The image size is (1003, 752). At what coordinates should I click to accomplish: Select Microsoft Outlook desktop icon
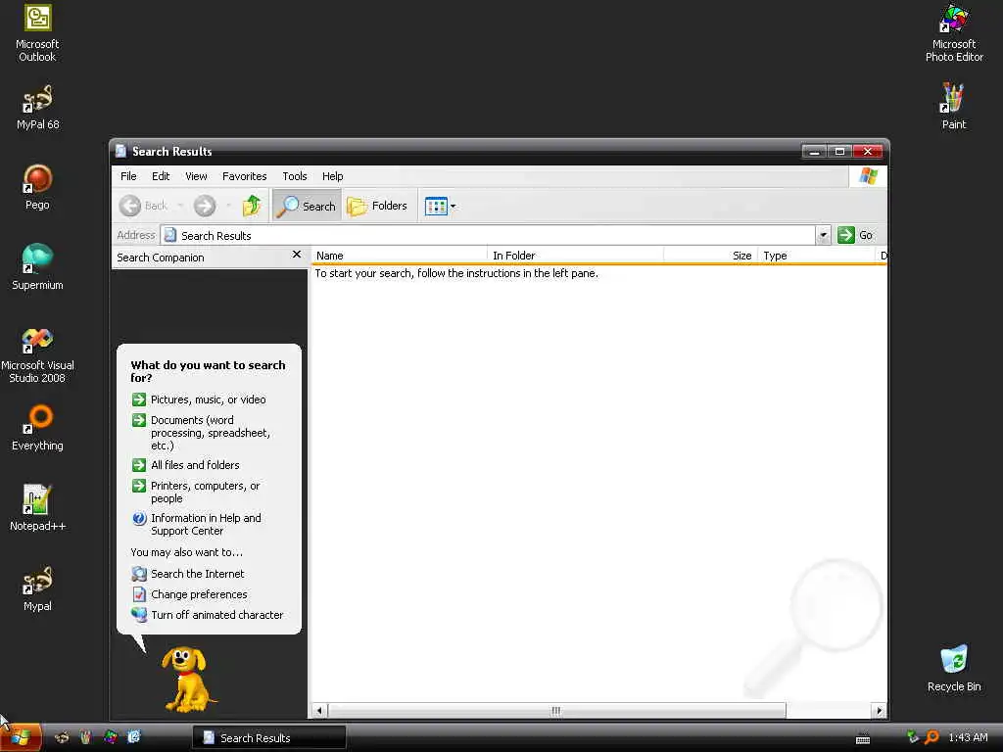pyautogui.click(x=37, y=33)
